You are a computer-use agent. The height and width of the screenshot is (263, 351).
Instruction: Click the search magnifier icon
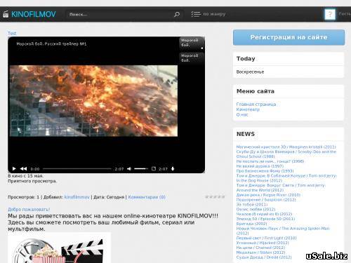click(177, 14)
